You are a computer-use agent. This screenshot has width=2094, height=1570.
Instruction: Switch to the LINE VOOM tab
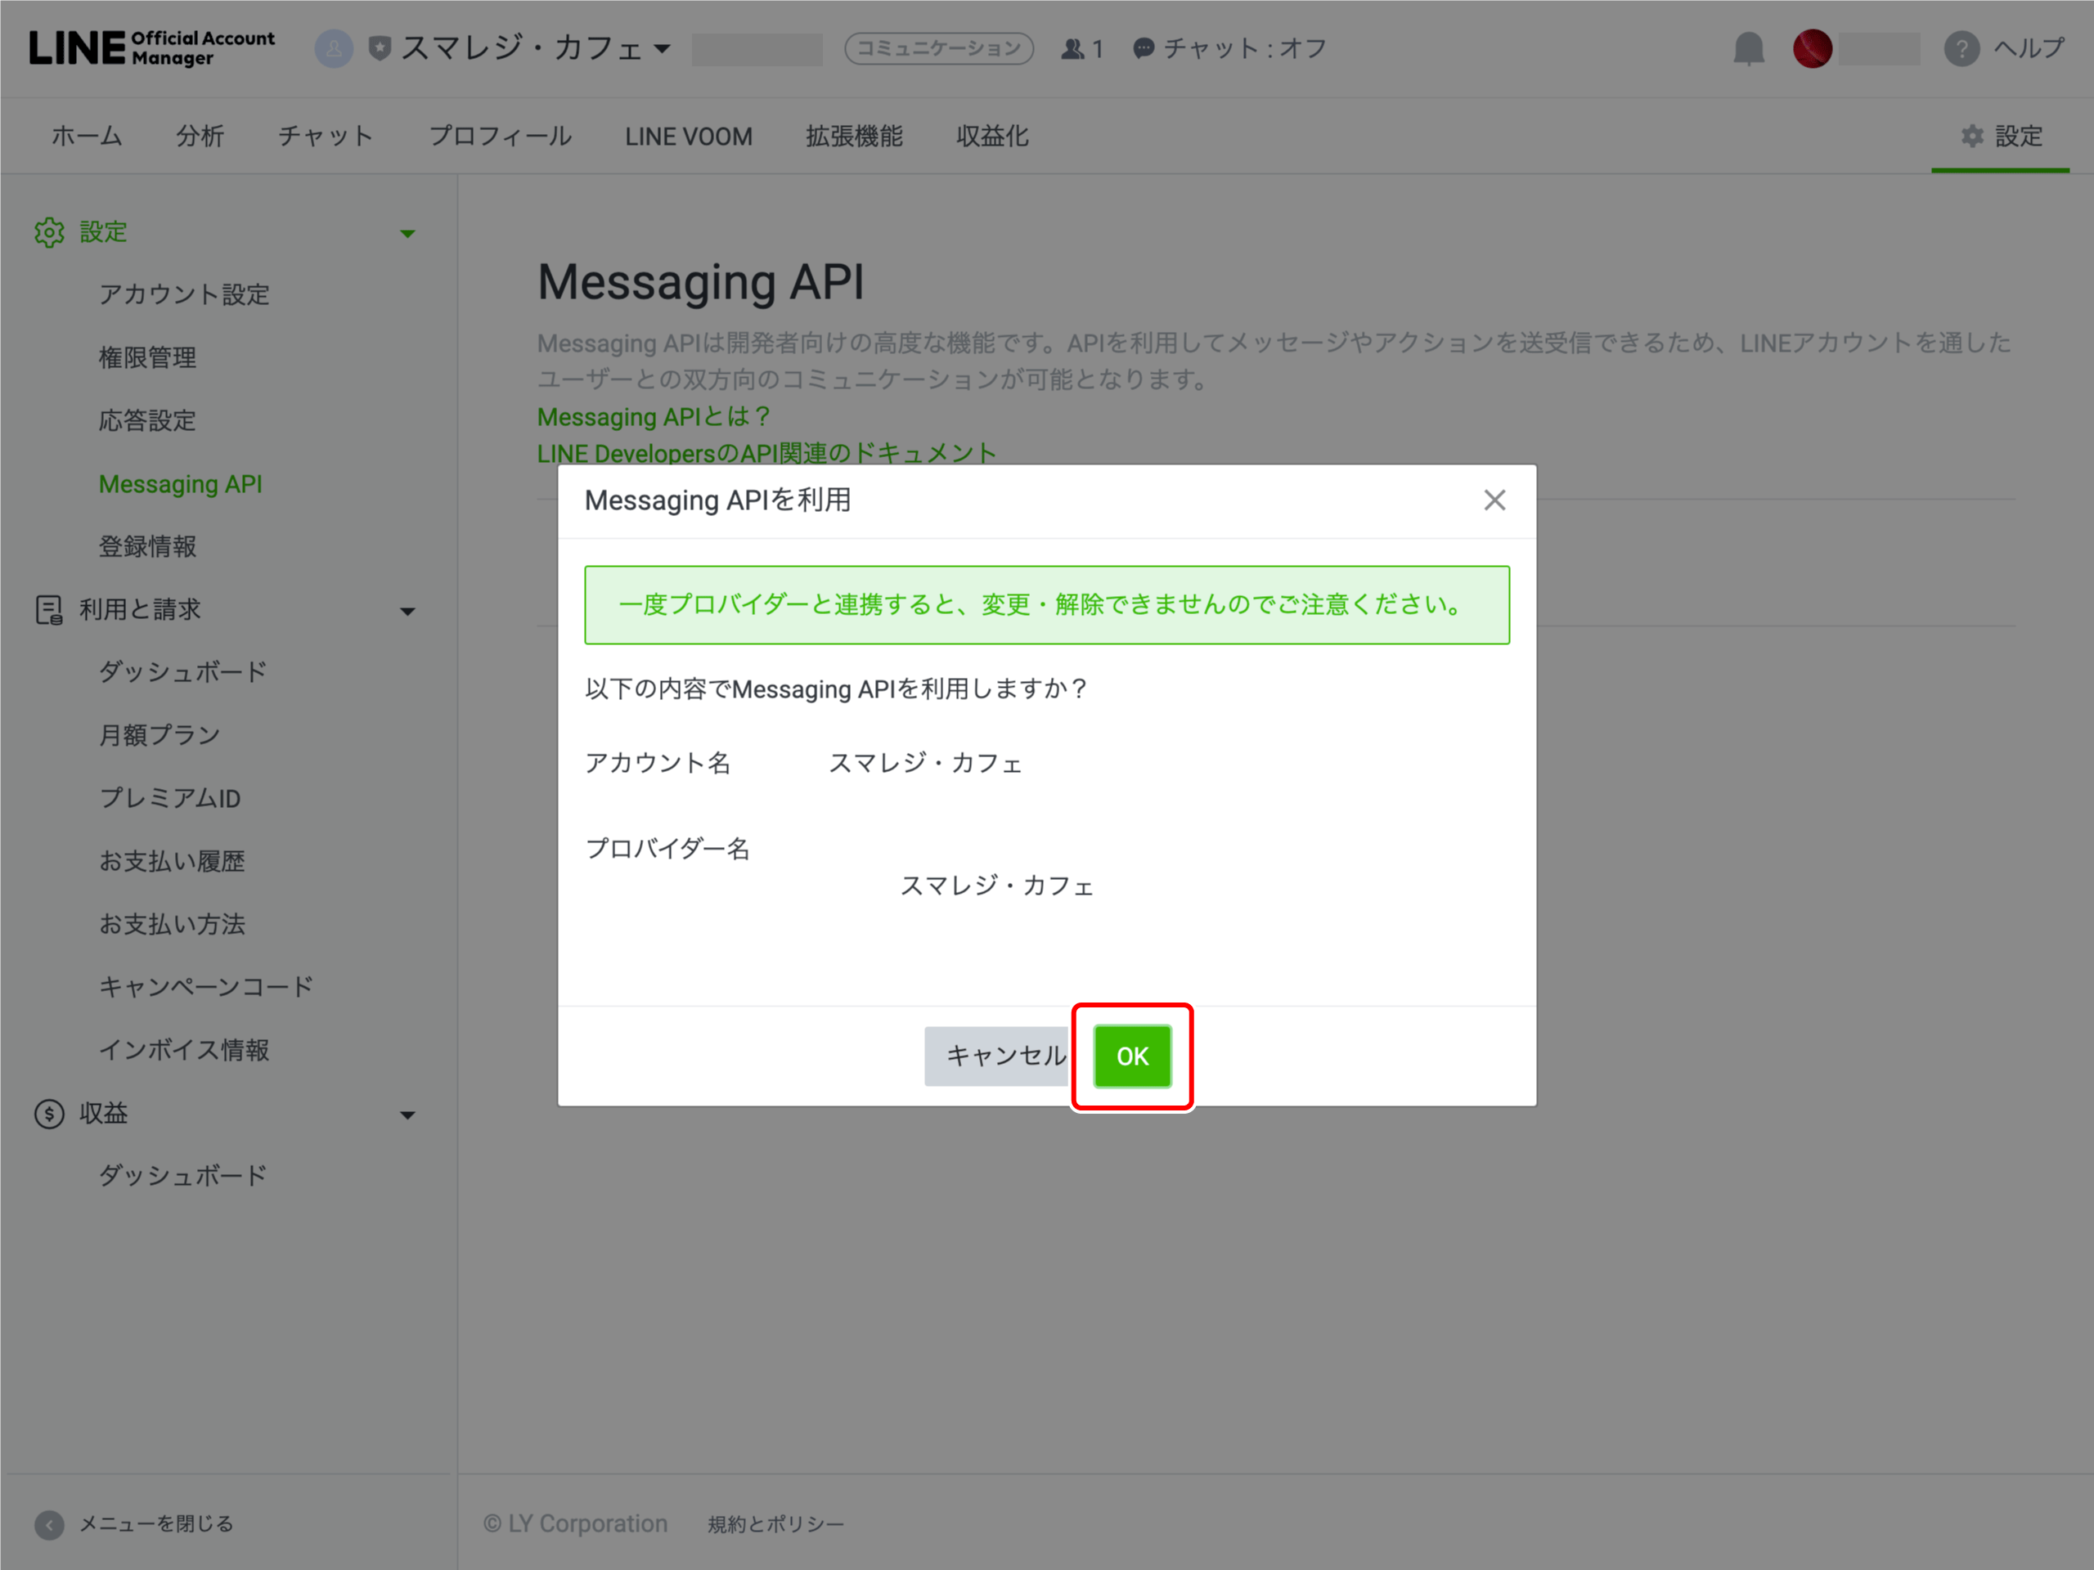688,137
